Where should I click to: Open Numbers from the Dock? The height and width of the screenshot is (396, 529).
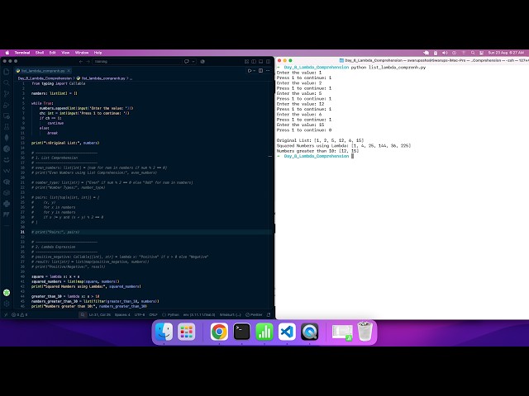point(264,332)
